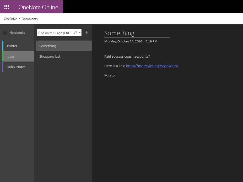Open the Documents folder breadcrumb
Image resolution: width=243 pixels, height=182 pixels.
pyautogui.click(x=29, y=19)
